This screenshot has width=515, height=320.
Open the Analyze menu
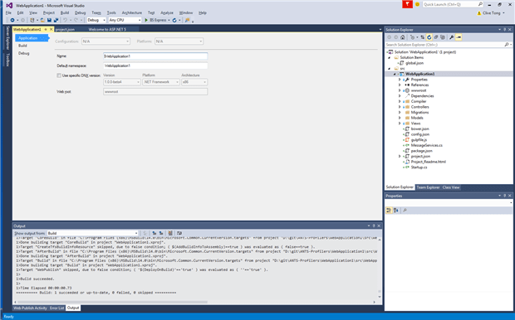point(167,12)
